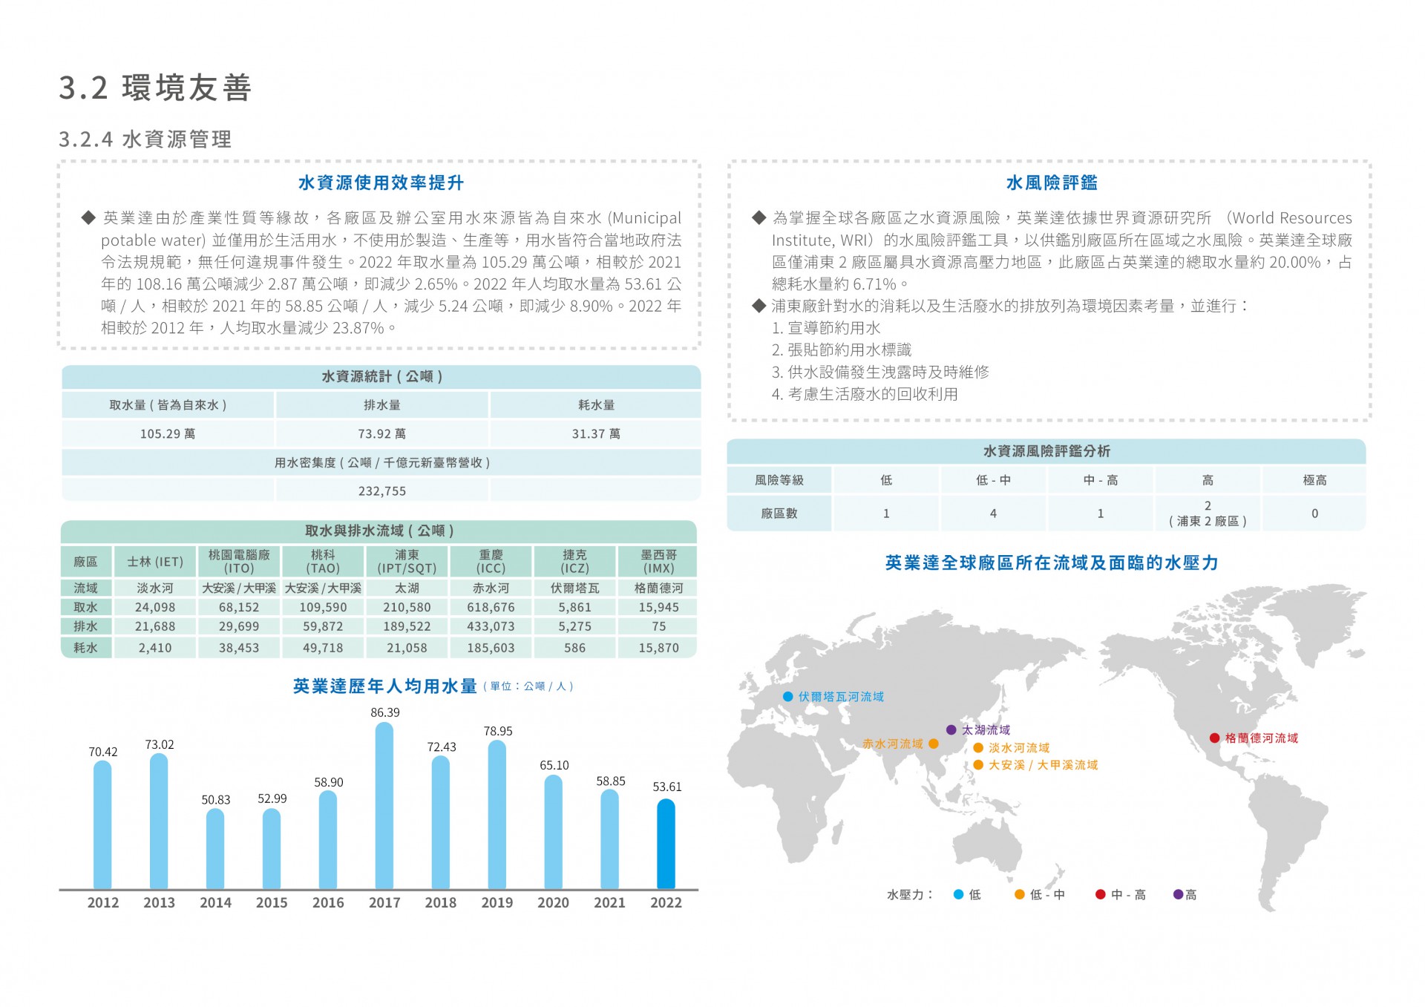The width and height of the screenshot is (1425, 1007).
Task: Select the 淡水河 watershed cell
Action: tap(155, 588)
